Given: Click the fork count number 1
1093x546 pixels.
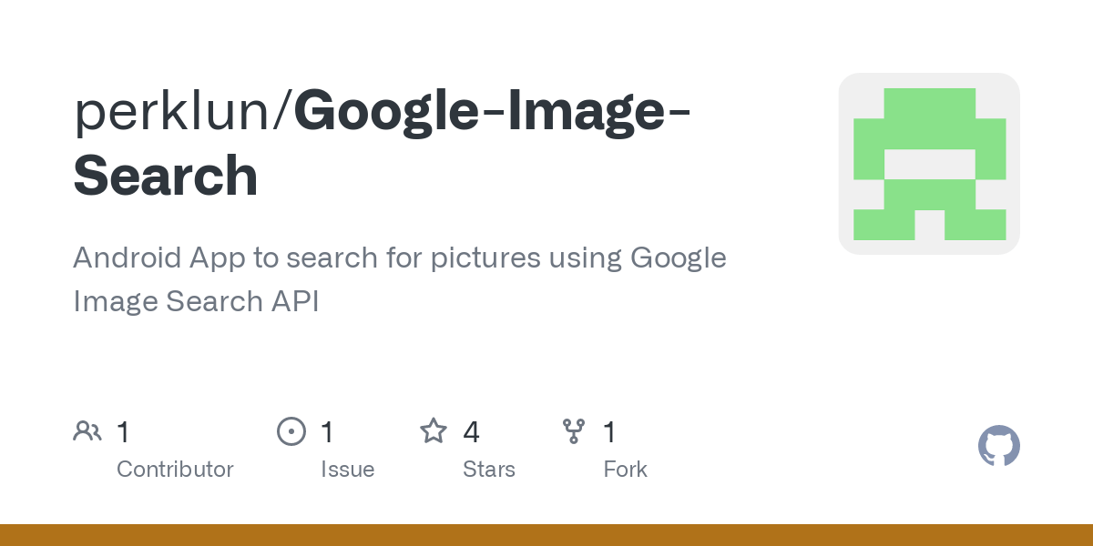Looking at the screenshot, I should 610,431.
